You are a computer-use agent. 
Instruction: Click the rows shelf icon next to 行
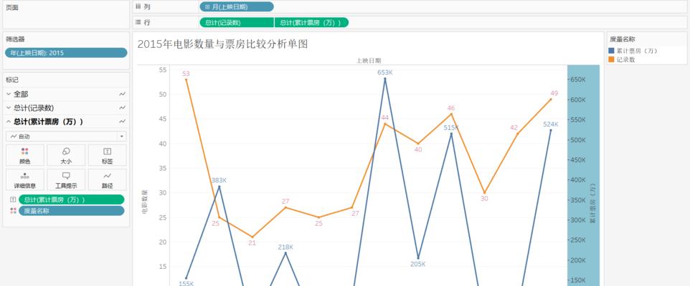pos(138,22)
